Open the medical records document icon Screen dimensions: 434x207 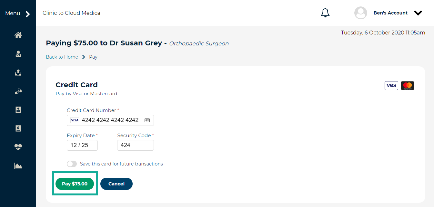coord(18,110)
